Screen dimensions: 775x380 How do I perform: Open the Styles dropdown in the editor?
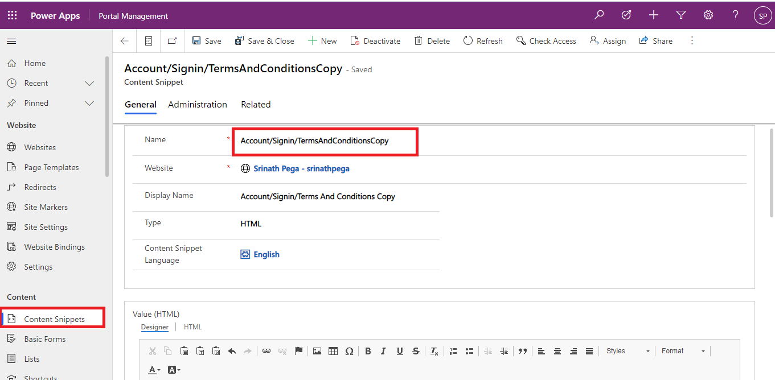click(x=627, y=351)
